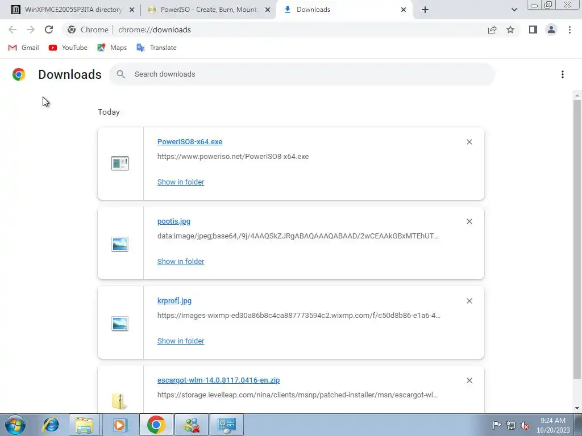
Task: Click the browser forward arrow
Action: click(x=31, y=30)
